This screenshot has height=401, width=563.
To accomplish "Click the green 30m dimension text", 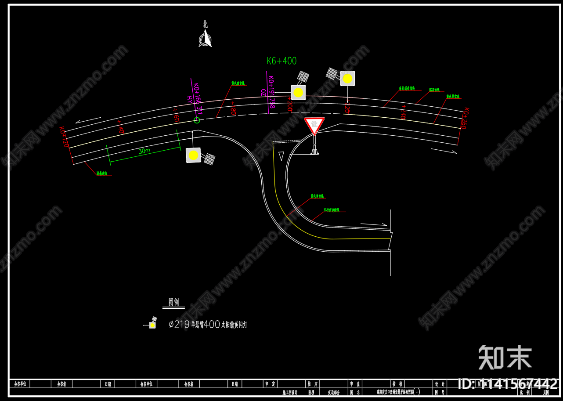I will click(x=144, y=151).
